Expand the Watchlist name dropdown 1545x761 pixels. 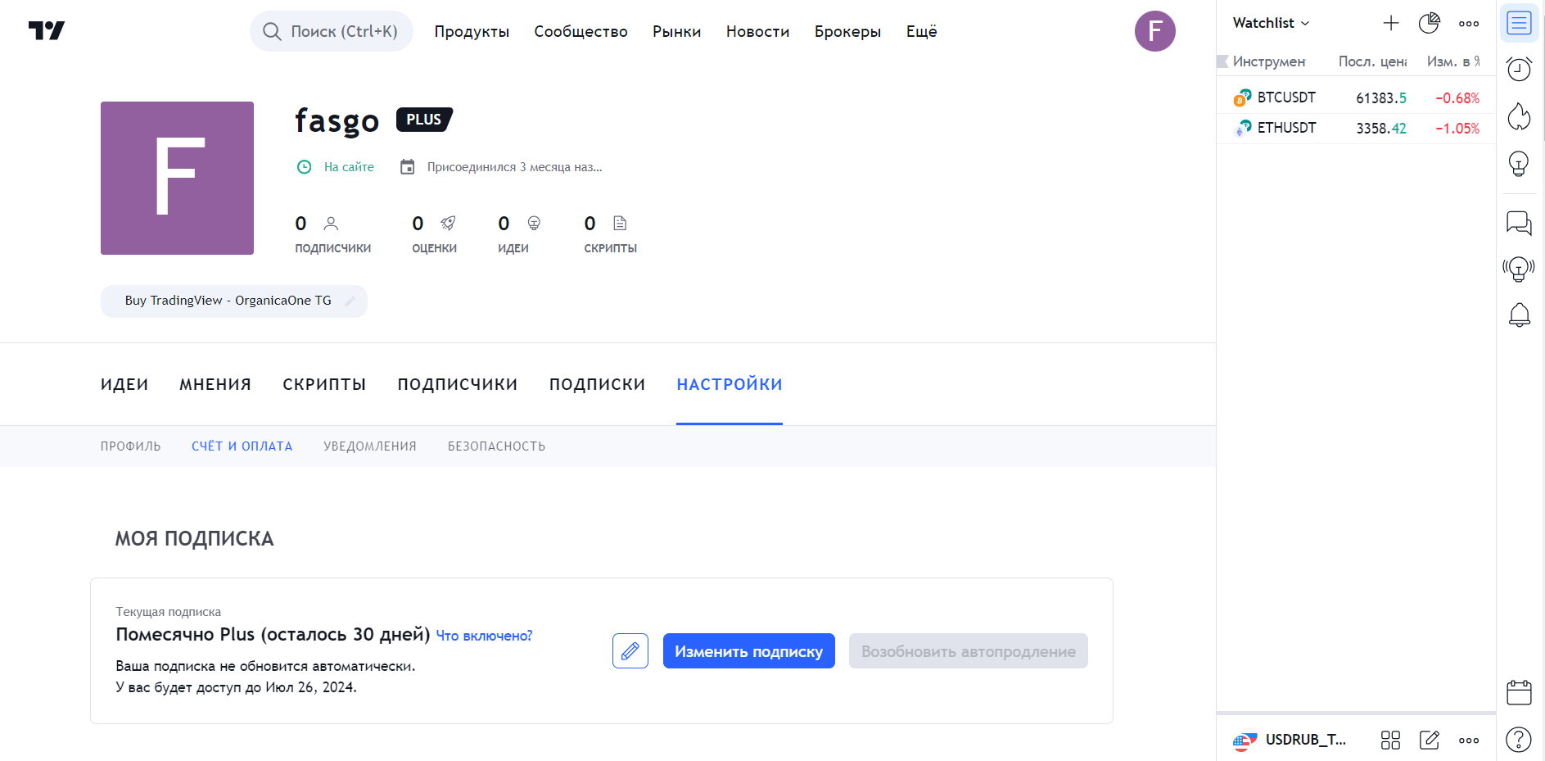click(x=1271, y=23)
